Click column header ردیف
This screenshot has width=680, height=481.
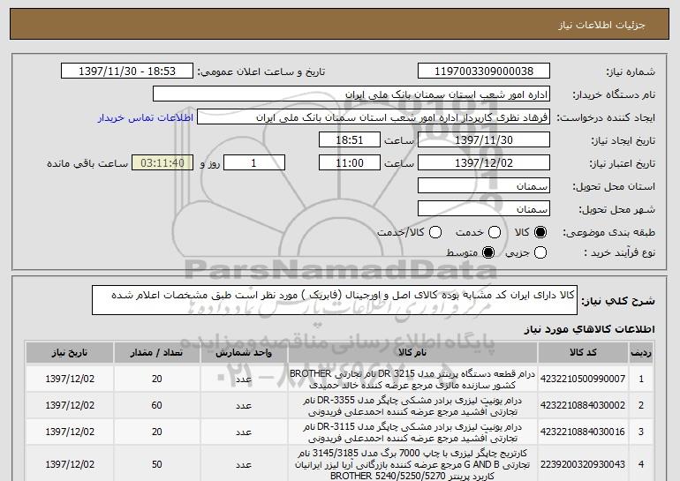pyautogui.click(x=641, y=353)
